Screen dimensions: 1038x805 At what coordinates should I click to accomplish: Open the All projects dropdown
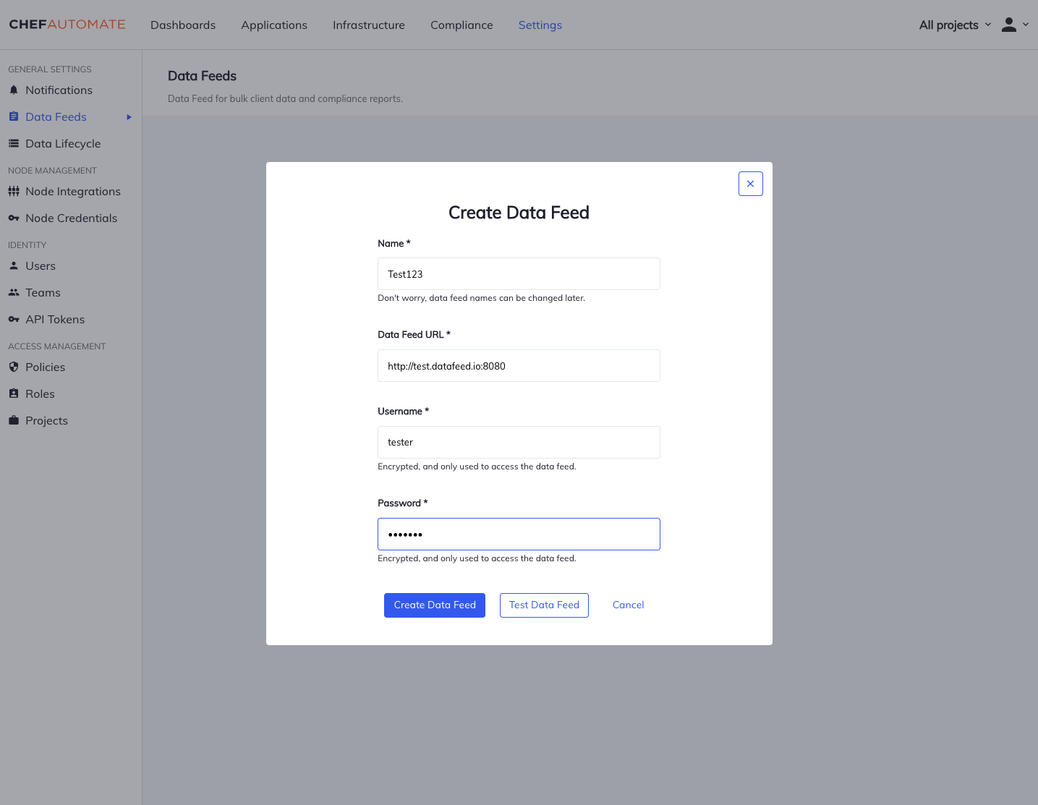[x=955, y=25]
